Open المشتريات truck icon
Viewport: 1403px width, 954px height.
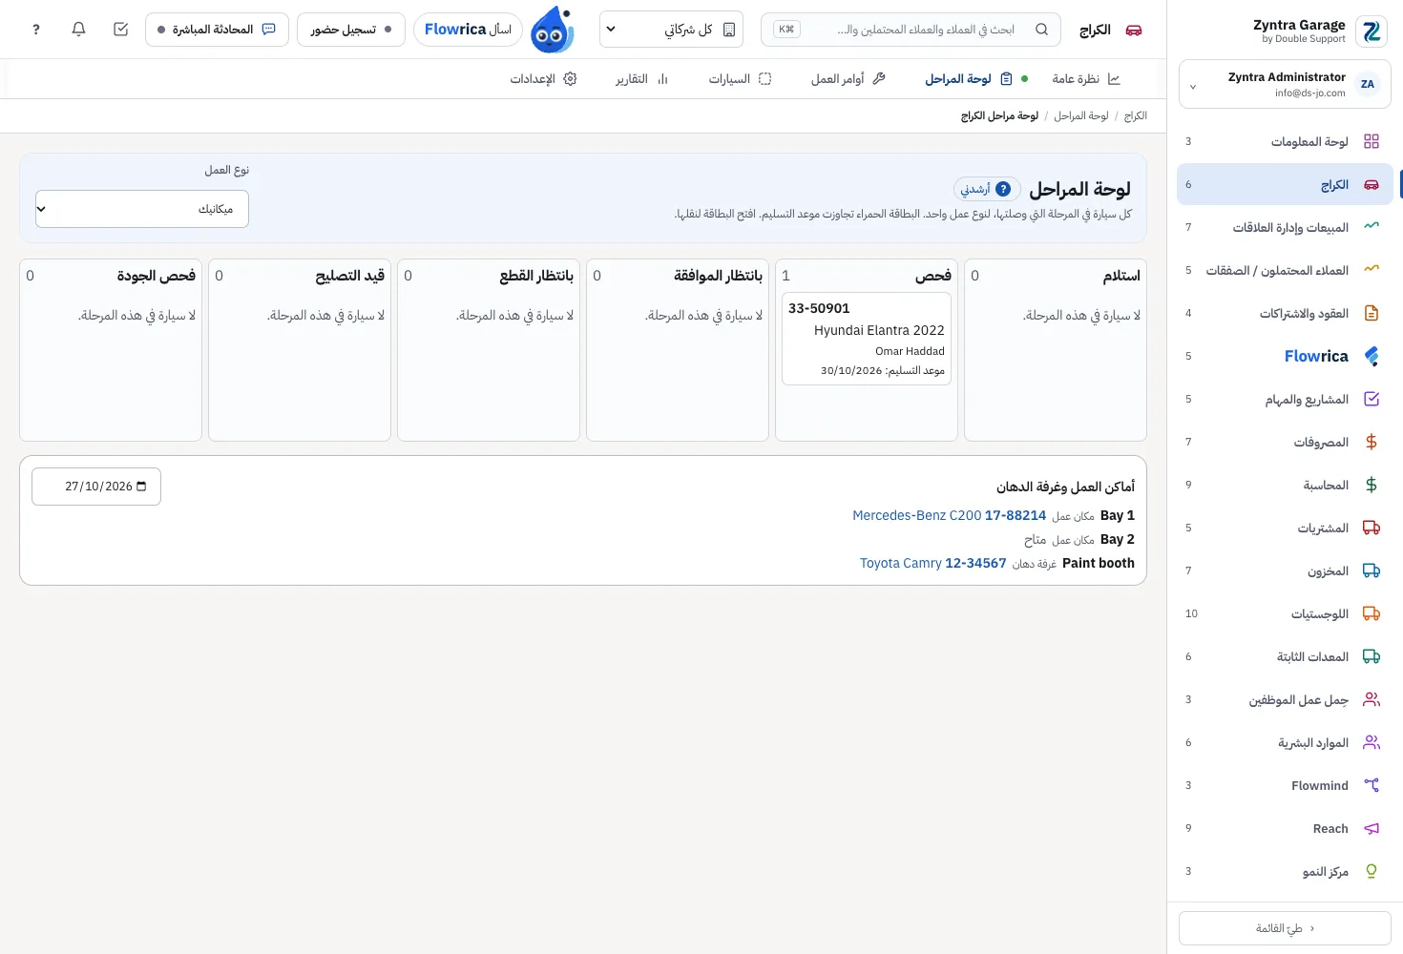[x=1372, y=528]
